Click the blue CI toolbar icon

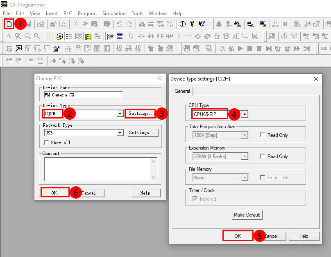pos(120,36)
